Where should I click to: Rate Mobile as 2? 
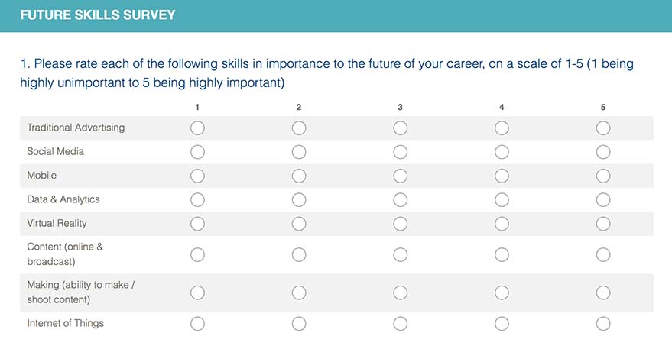[299, 176]
